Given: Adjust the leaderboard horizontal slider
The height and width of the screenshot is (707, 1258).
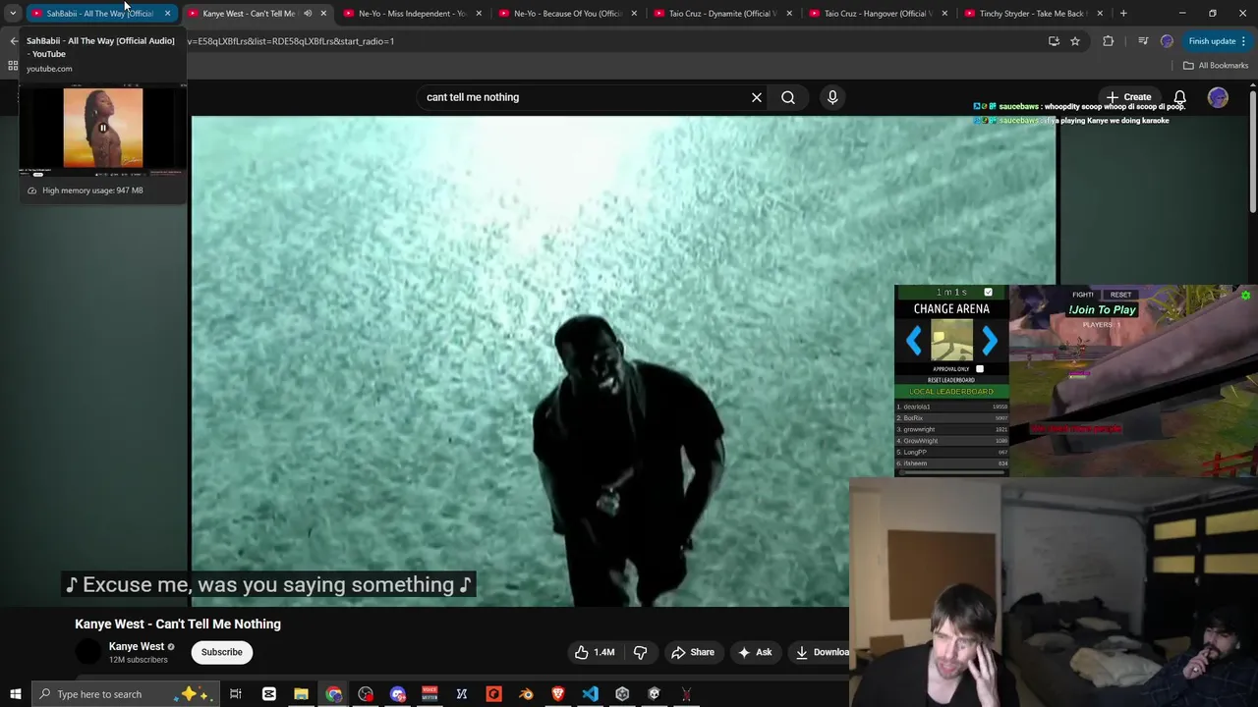Looking at the screenshot, I should pos(951,473).
